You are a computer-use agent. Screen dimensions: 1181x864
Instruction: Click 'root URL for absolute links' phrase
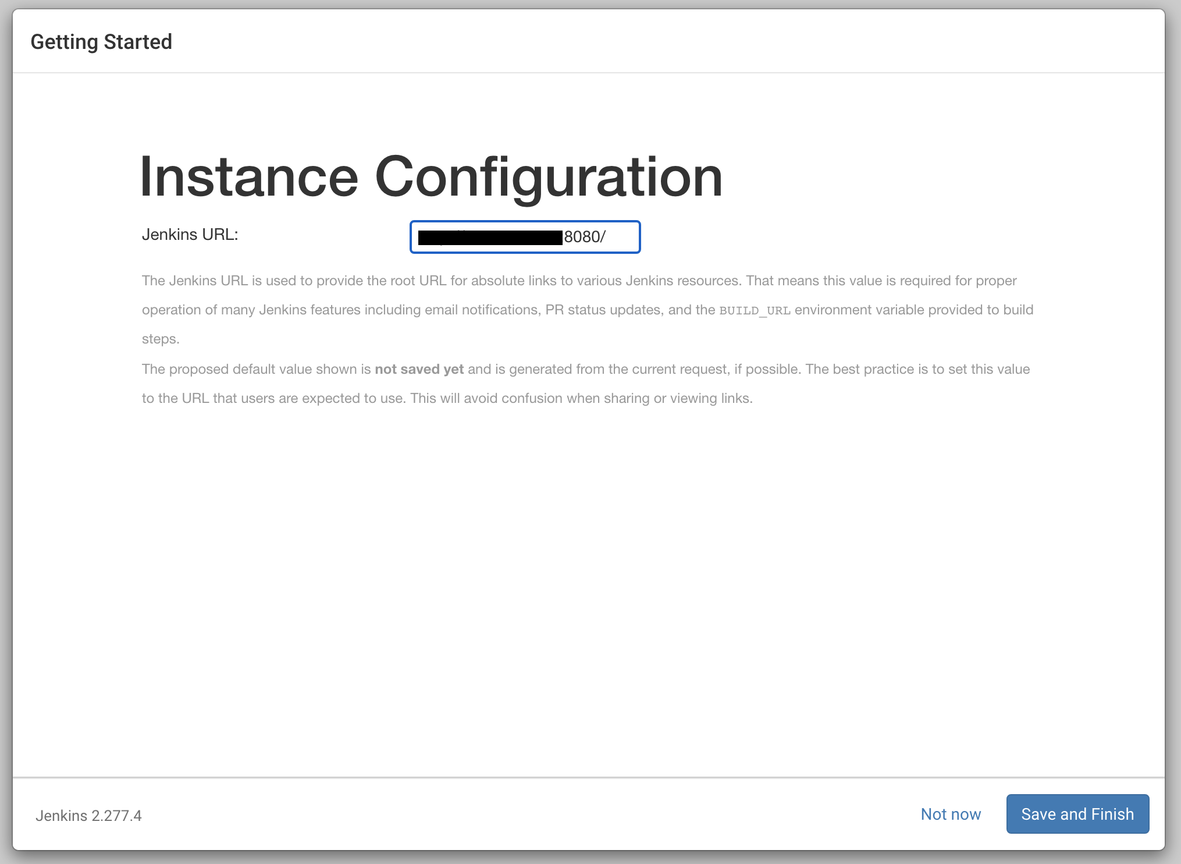tap(473, 281)
